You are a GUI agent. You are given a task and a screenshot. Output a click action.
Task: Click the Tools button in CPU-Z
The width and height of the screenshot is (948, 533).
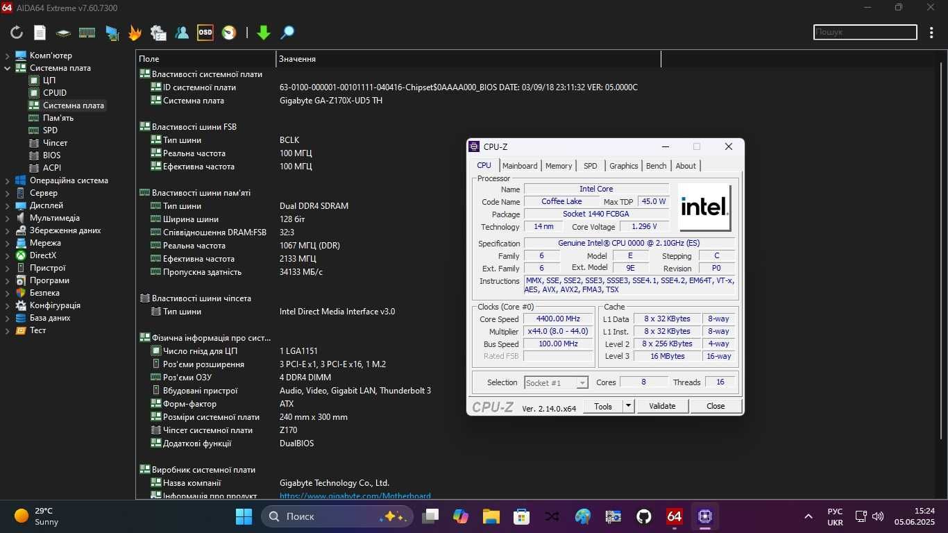click(603, 406)
